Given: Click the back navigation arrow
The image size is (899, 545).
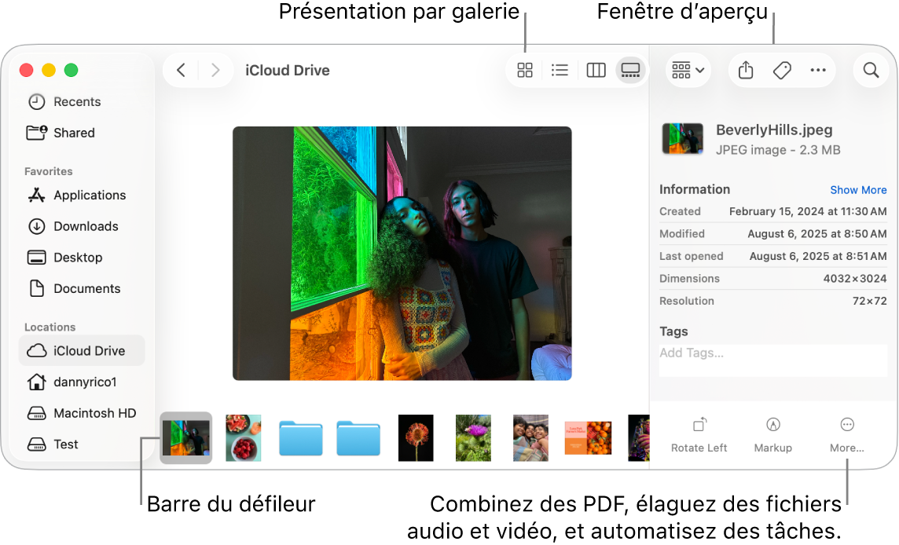Looking at the screenshot, I should click(x=180, y=70).
